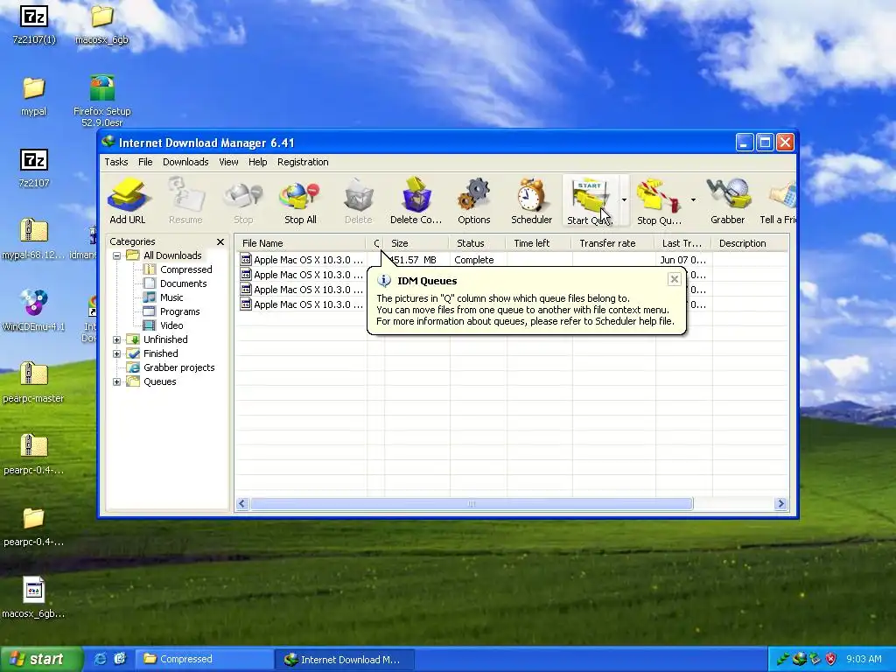Open 7z2107(1) desktop icon

(34, 25)
